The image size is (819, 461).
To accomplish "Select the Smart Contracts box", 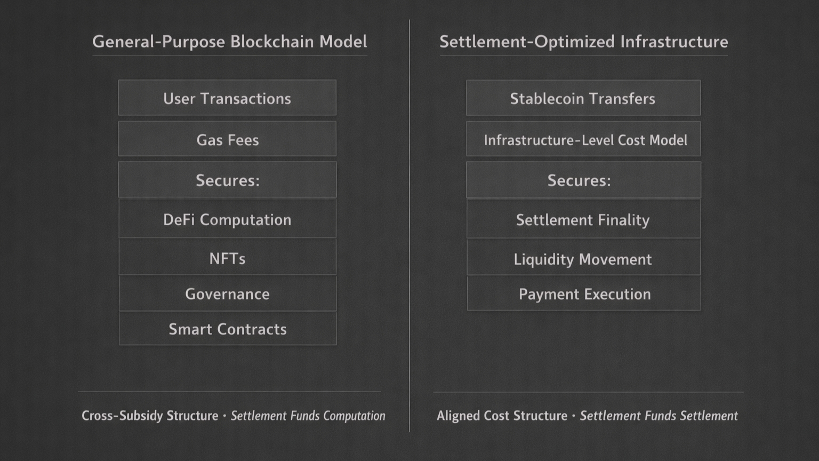I will [x=227, y=329].
